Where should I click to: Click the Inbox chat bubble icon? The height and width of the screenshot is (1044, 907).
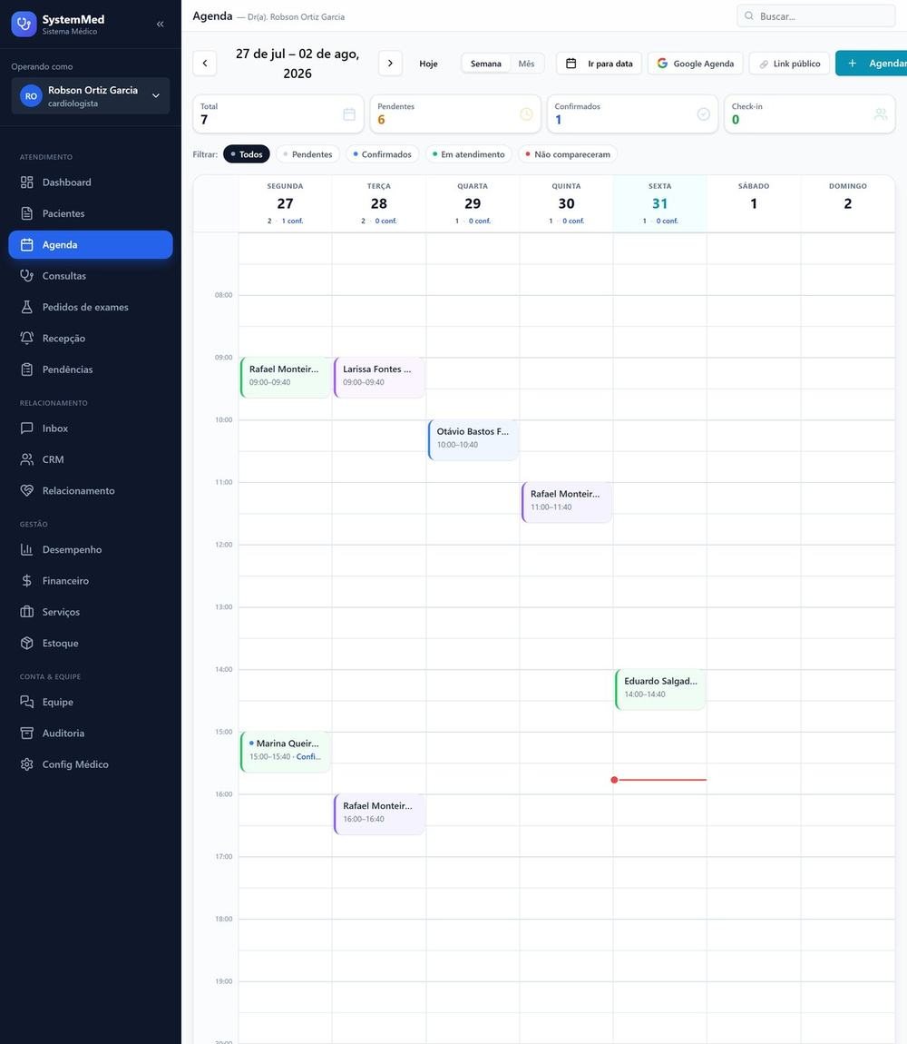tap(26, 428)
